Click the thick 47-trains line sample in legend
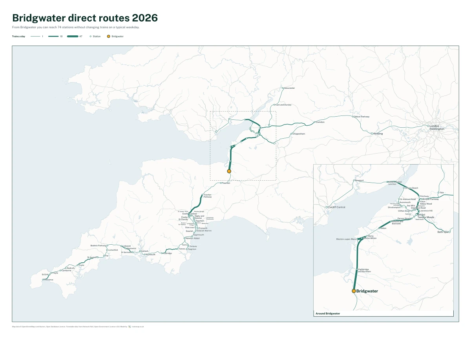This screenshot has height=337, width=471. 73,36
